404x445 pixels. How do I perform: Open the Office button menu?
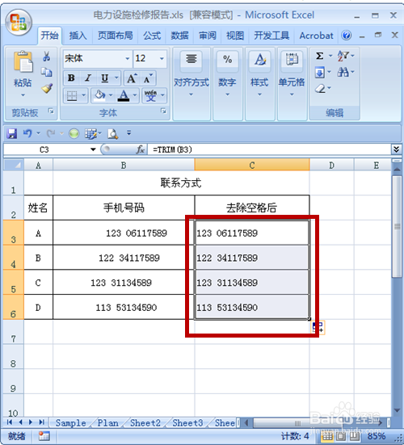[19, 23]
